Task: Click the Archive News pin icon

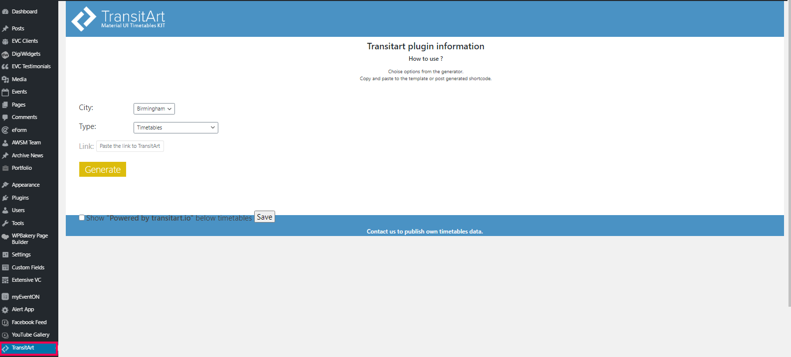Action: click(5, 156)
